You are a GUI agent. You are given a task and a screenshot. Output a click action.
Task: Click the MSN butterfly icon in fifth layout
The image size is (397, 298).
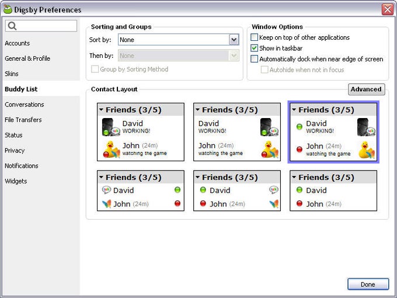point(274,203)
